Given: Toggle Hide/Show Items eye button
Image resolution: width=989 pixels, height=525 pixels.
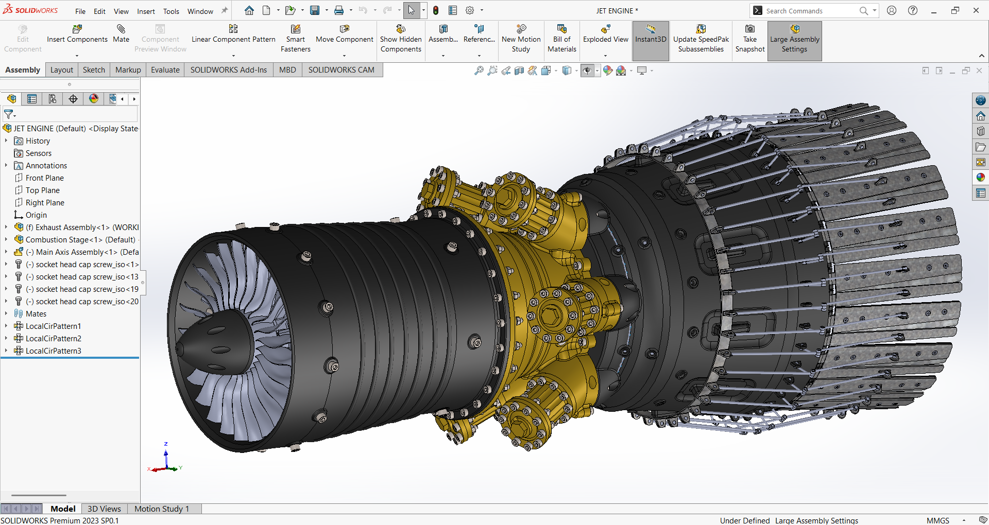Looking at the screenshot, I should click(x=587, y=71).
